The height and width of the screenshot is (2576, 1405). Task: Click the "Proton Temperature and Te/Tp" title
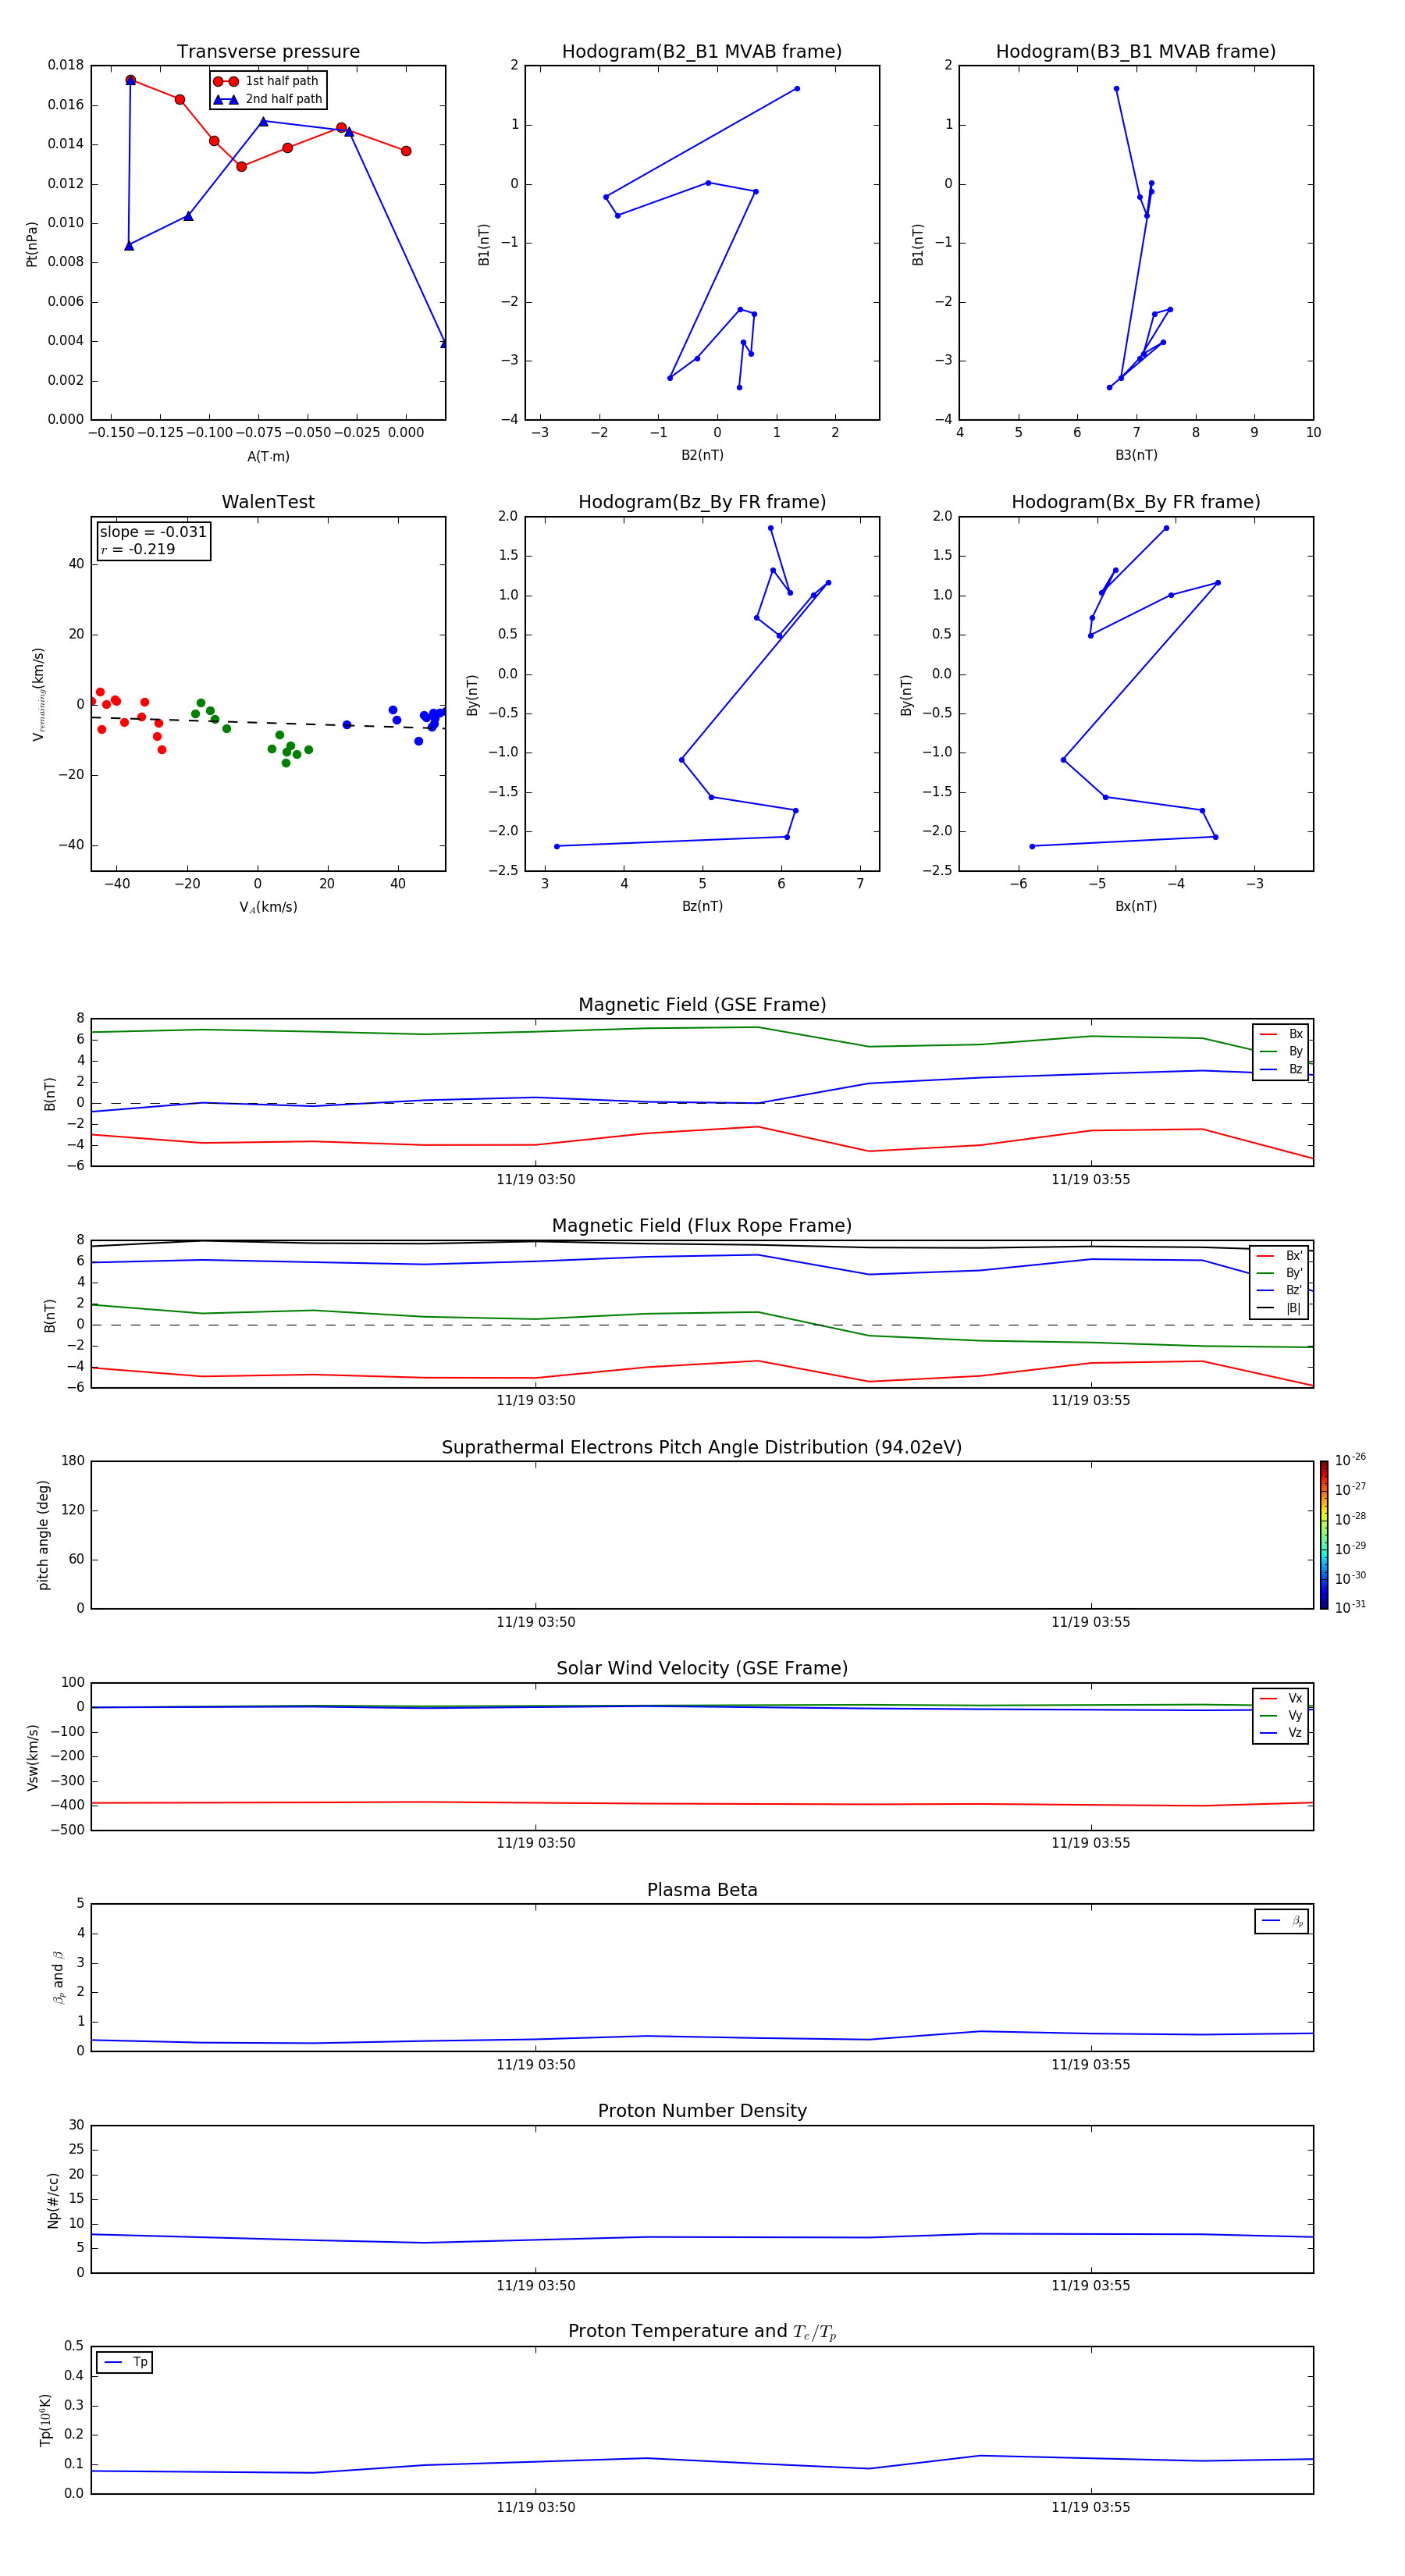[x=702, y=2332]
